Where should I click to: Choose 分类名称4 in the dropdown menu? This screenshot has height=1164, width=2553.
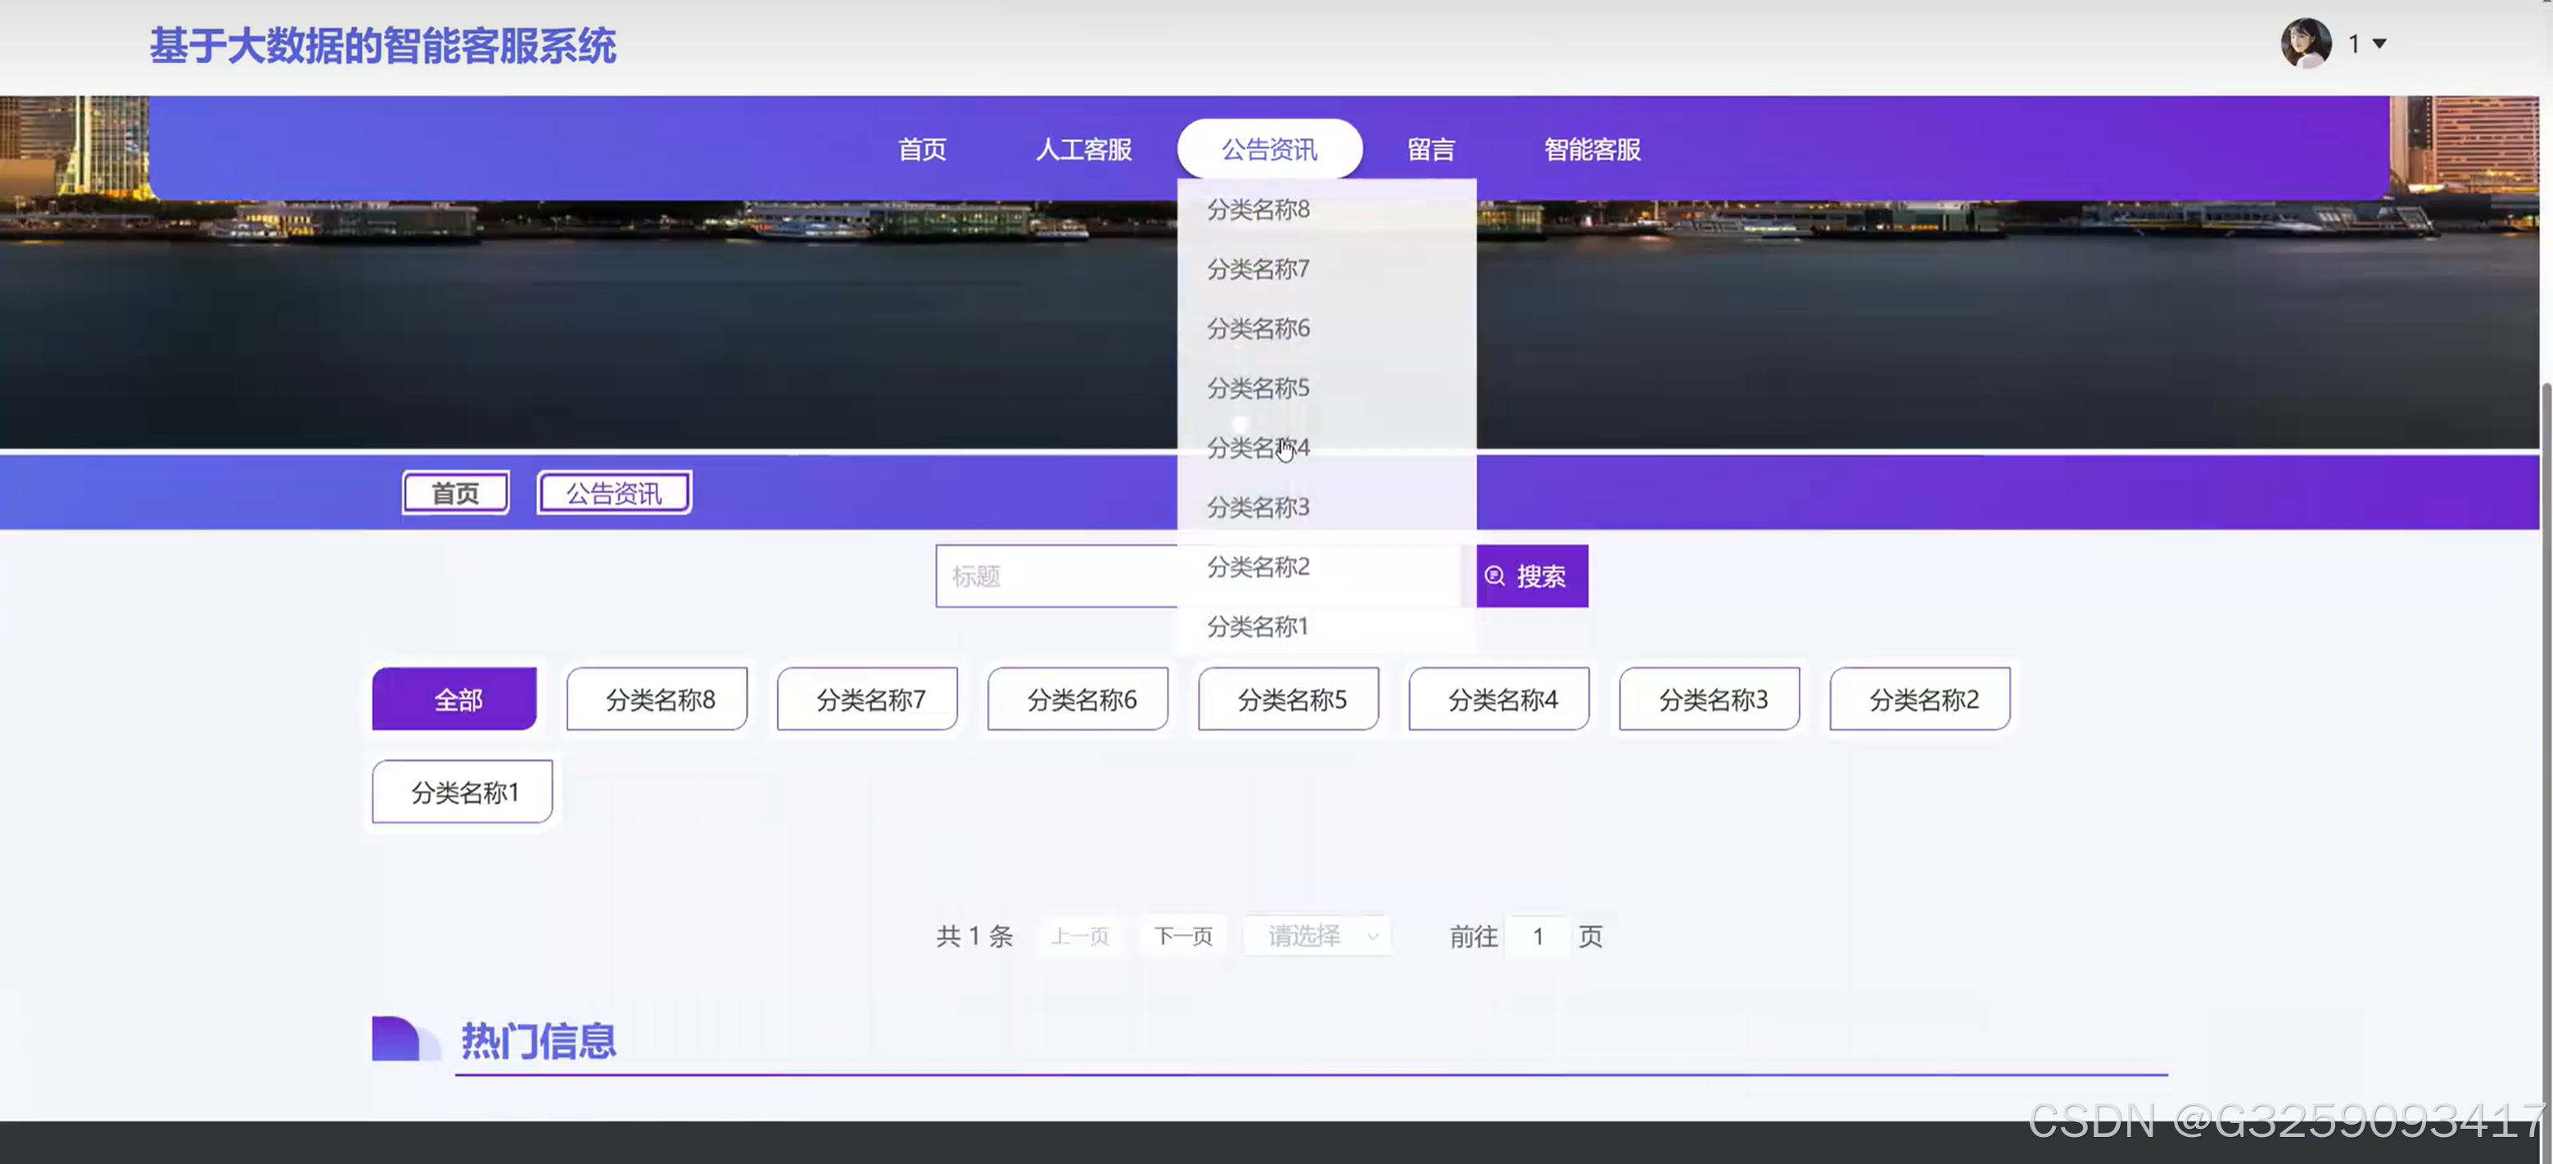(1326, 448)
